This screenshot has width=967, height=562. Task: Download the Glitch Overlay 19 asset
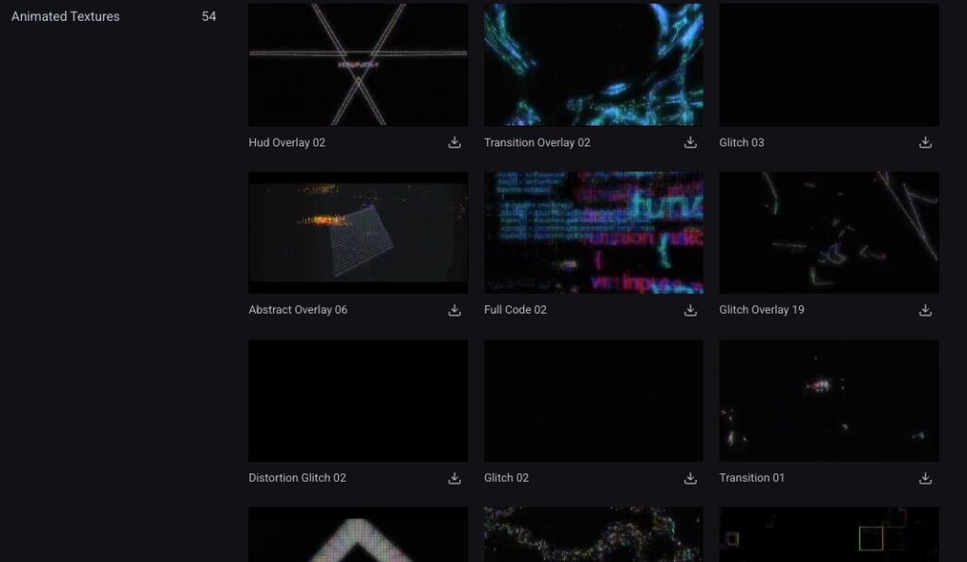925,310
